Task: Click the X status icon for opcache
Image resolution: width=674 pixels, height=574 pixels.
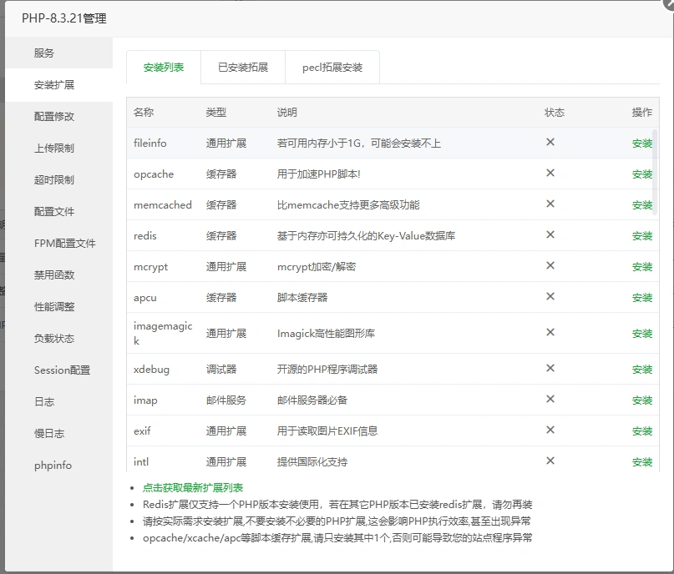Action: point(550,173)
